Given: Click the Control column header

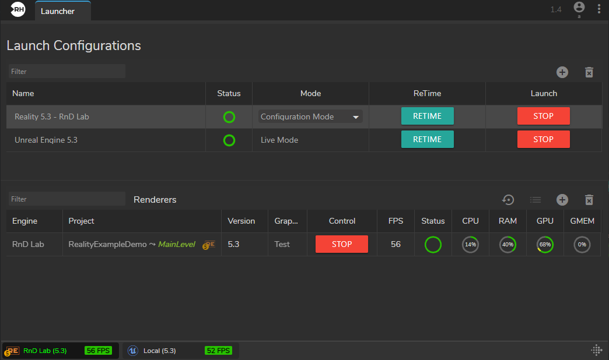Looking at the screenshot, I should [342, 221].
